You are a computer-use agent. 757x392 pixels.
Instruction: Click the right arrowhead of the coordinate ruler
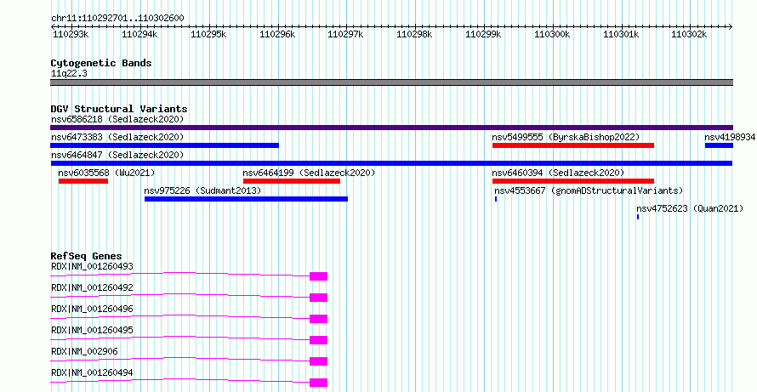coord(731,26)
